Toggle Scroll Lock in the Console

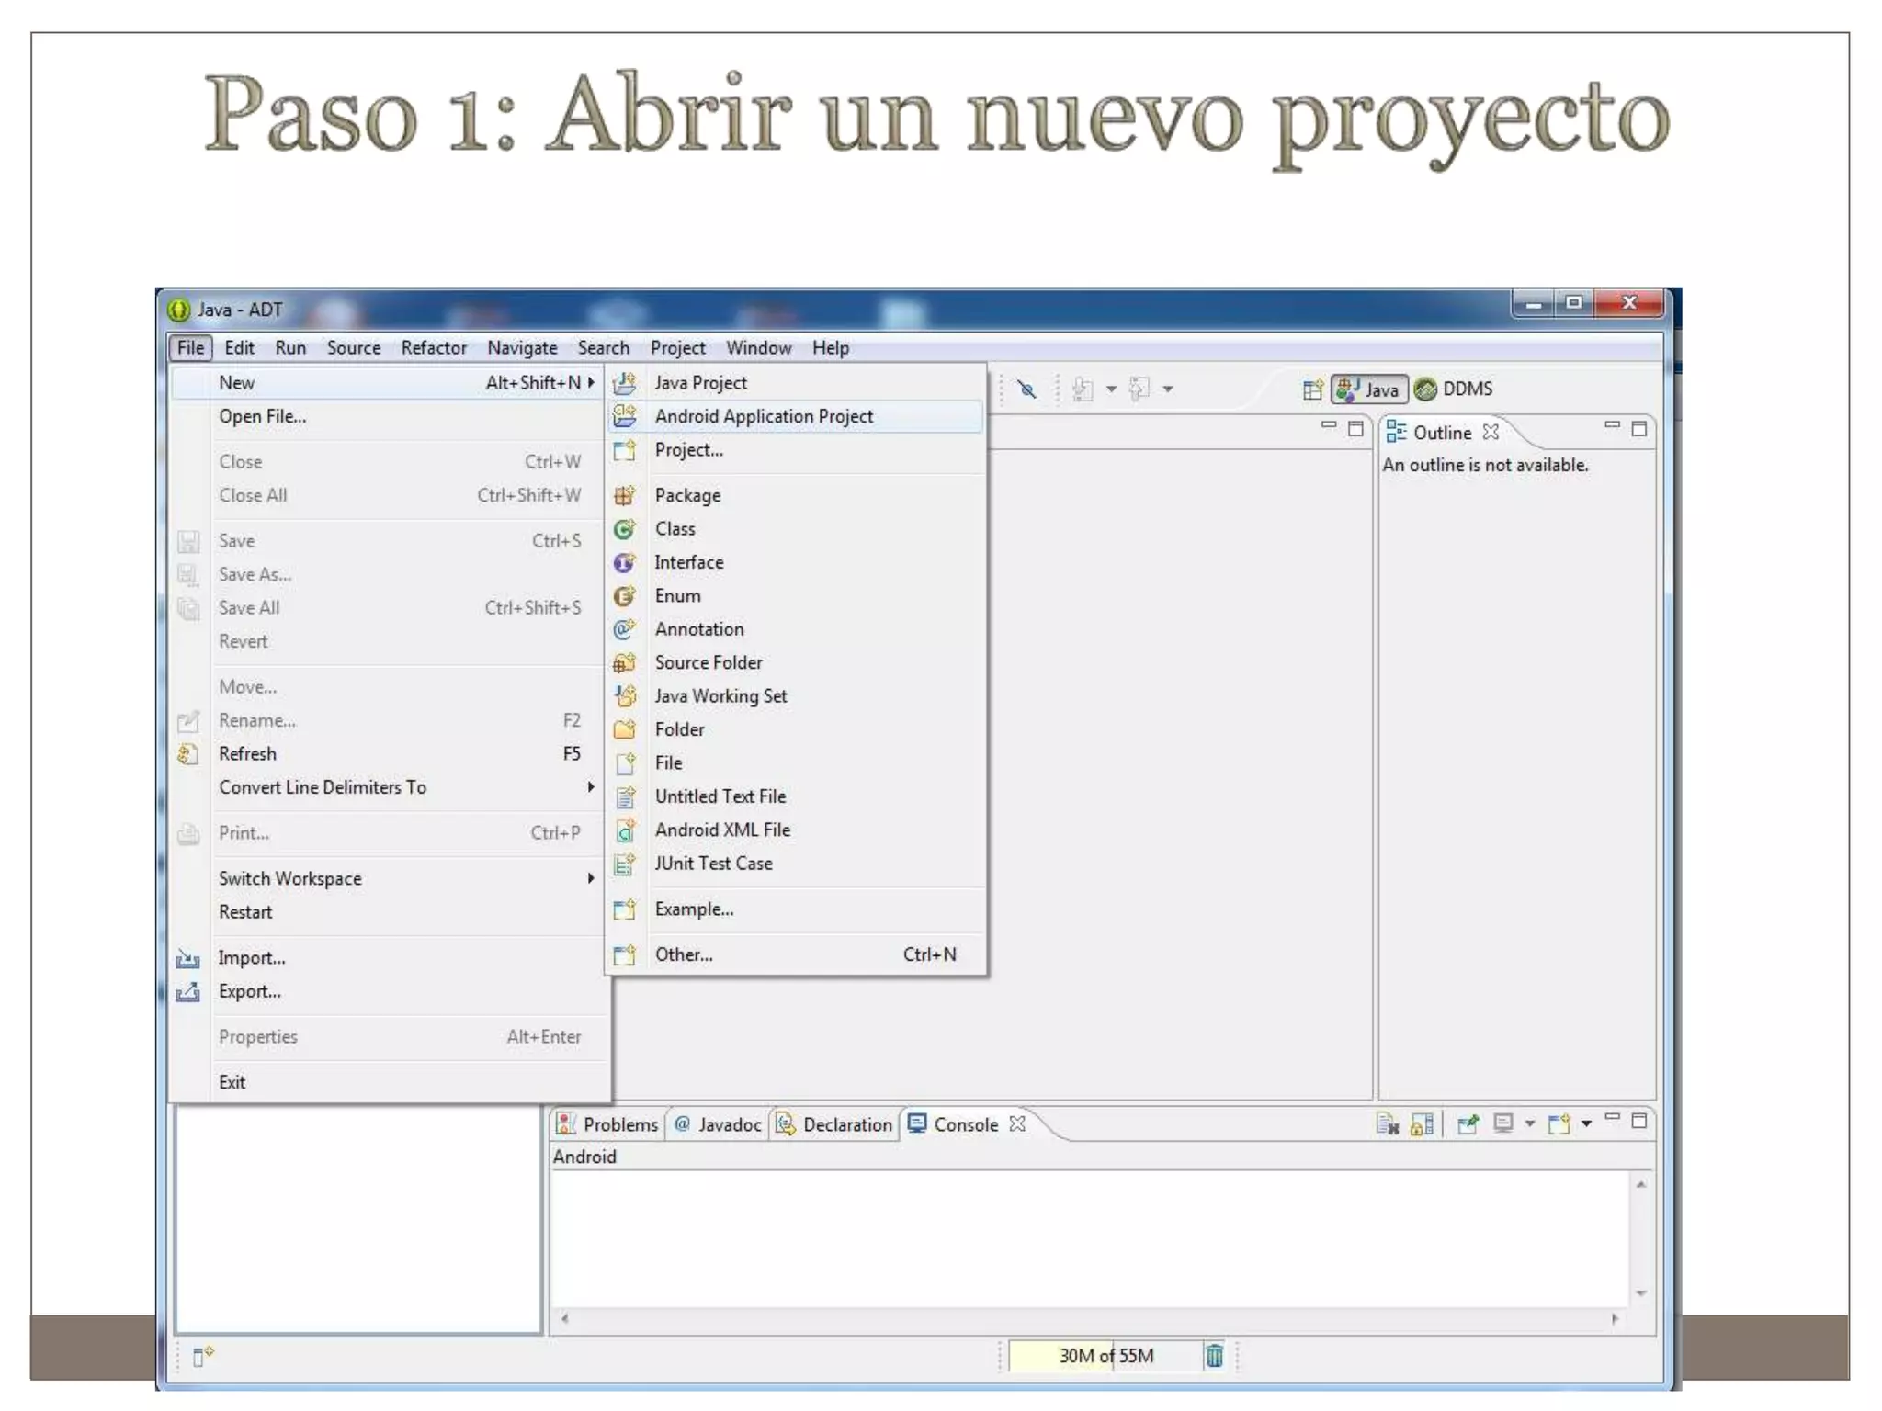point(1422,1124)
